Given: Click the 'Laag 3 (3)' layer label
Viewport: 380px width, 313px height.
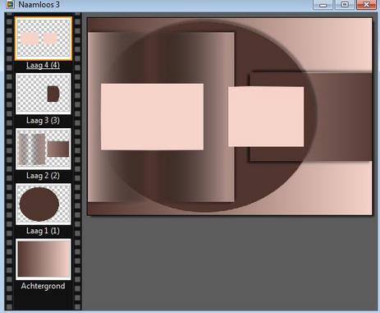Looking at the screenshot, I should pos(43,121).
